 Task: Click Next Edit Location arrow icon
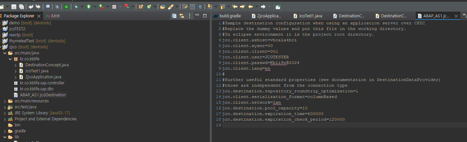click(243, 7)
